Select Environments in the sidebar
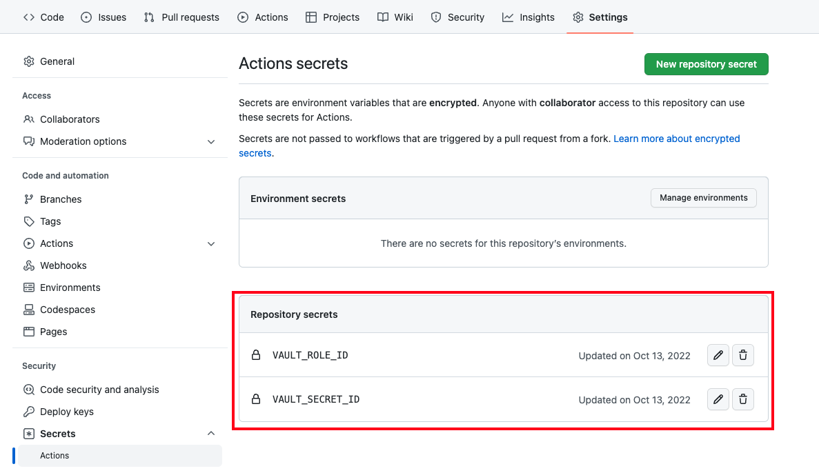The height and width of the screenshot is (473, 819). point(69,287)
